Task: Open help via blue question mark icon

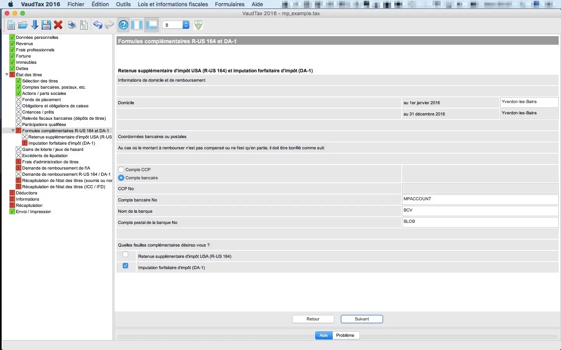Action: (x=123, y=25)
